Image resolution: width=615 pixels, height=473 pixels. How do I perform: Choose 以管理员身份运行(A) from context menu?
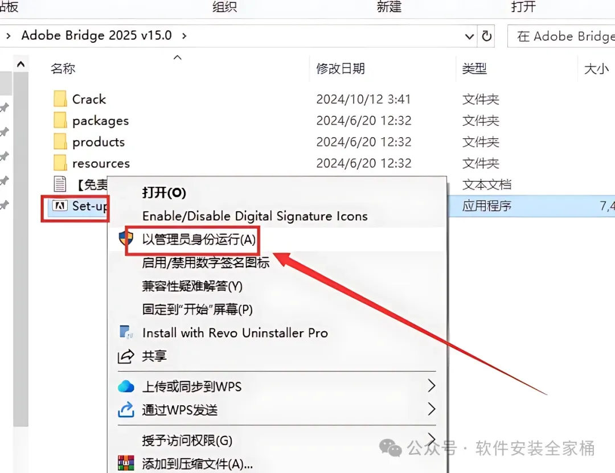click(199, 239)
